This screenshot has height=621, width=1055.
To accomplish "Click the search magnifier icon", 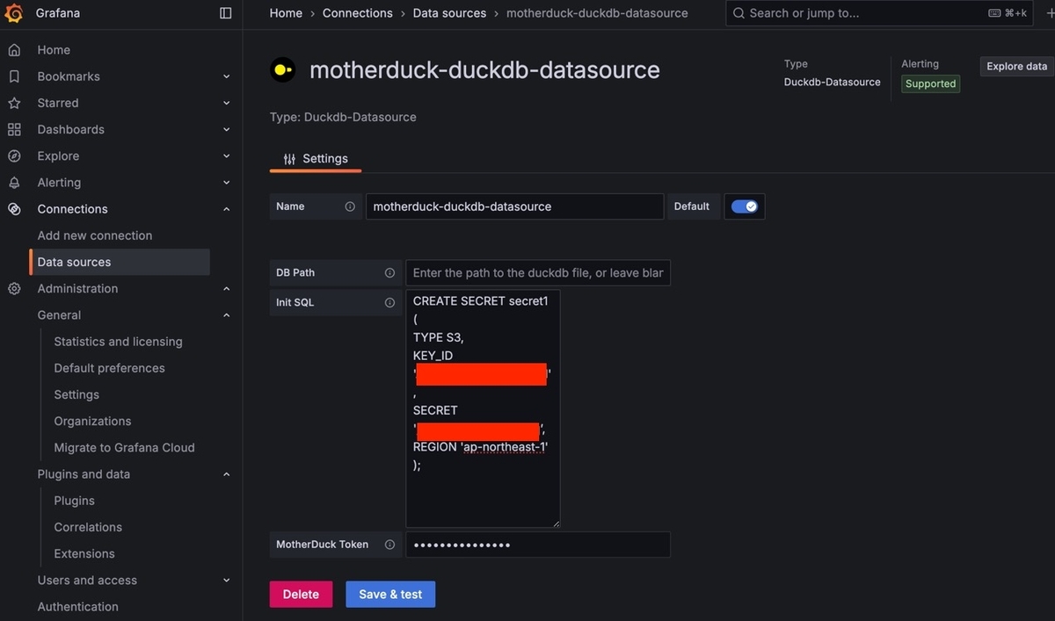I will [738, 13].
